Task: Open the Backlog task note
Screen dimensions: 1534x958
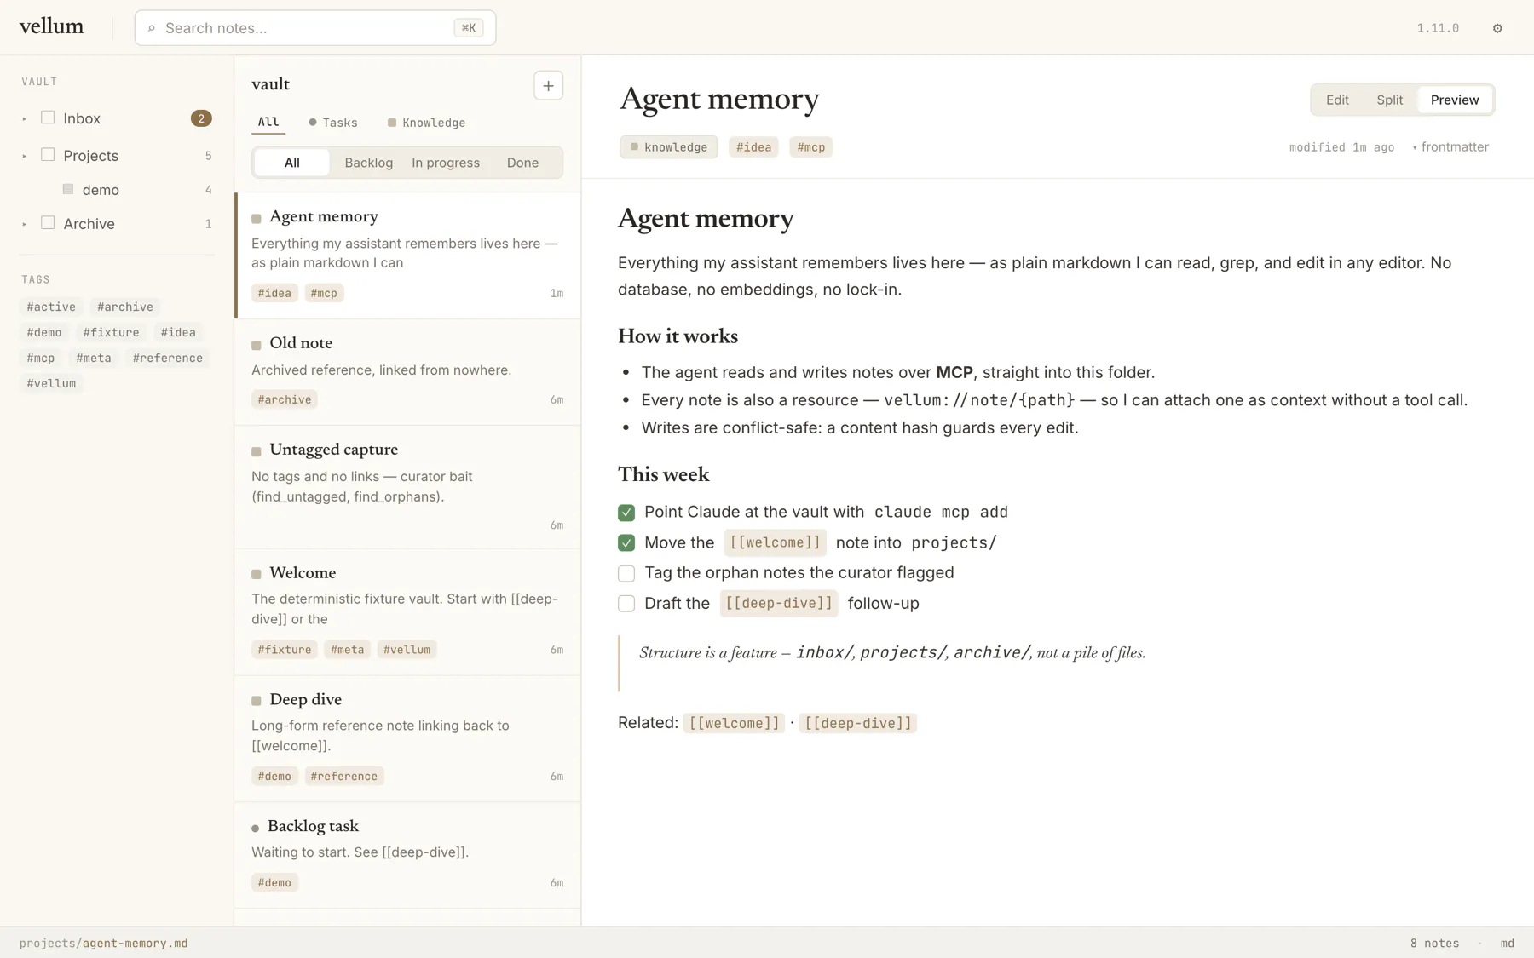Action: click(407, 855)
